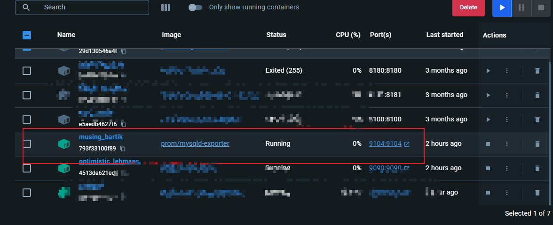Check the box for the 8100:8100 row

27,120
